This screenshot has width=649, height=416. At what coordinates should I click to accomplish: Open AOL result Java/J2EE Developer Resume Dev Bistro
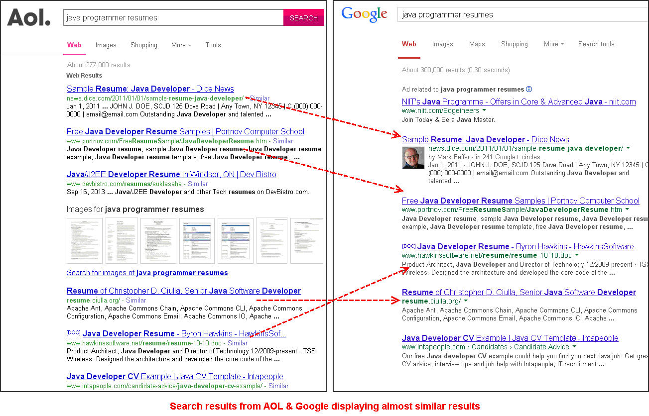171,174
